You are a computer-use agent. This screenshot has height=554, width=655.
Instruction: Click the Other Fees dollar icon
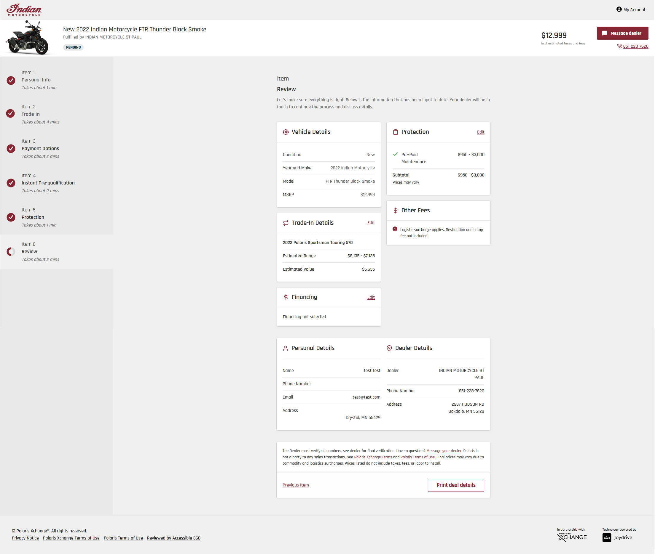[395, 211]
